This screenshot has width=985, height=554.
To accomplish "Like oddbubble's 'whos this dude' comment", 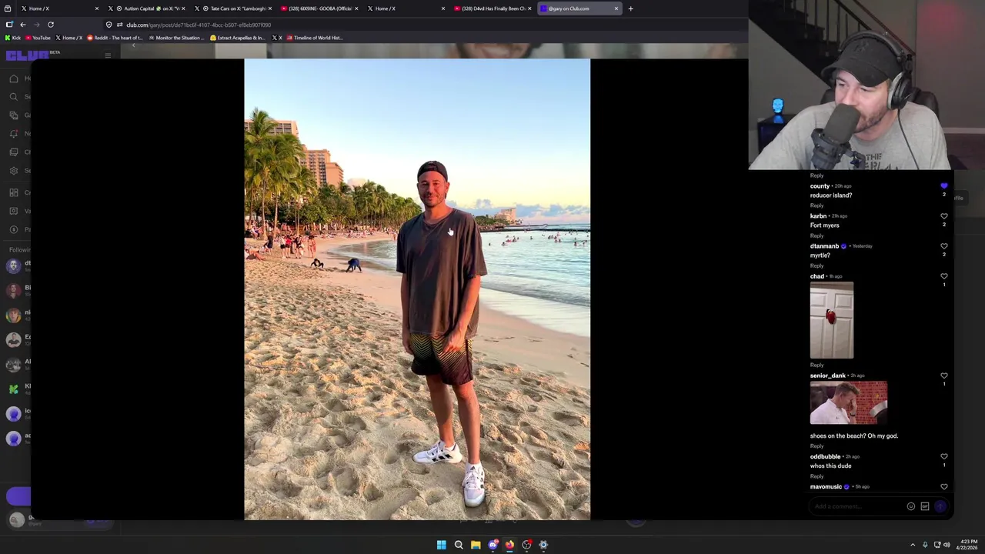I will [943, 457].
